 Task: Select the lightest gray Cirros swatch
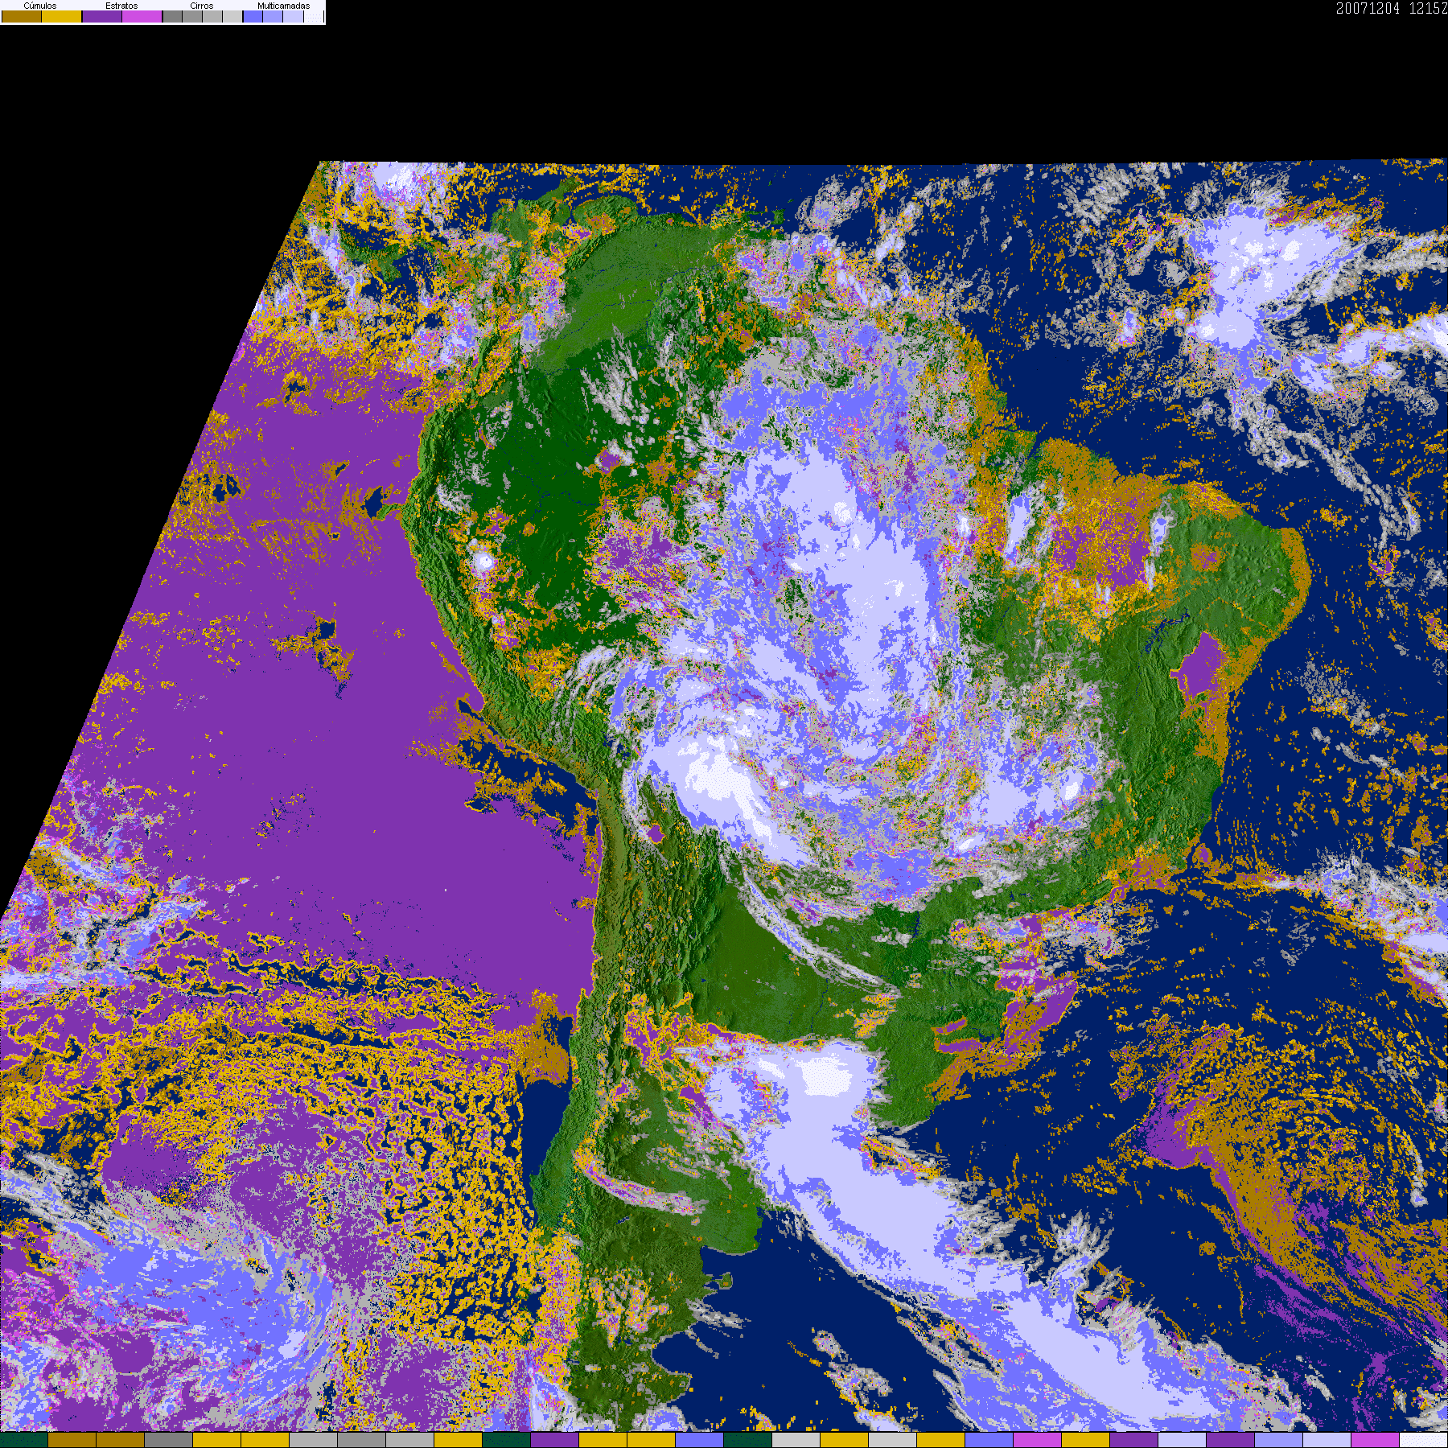point(232,17)
